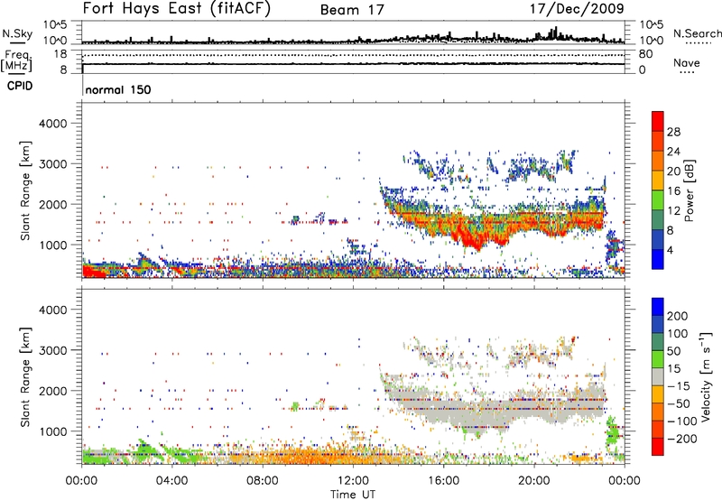Image resolution: width=722 pixels, height=500 pixels.
Task: Pick the red above-28 dB power swatch
Action: [658, 122]
